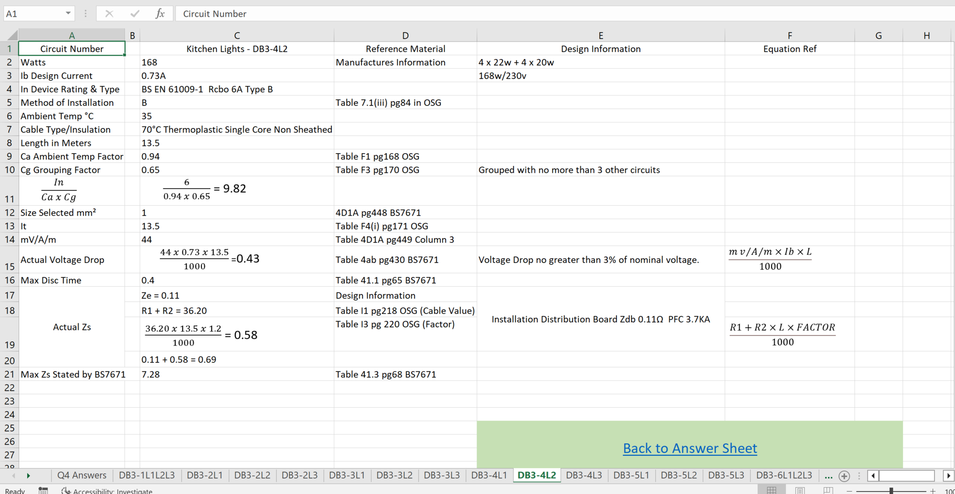Click the Cancel X icon in formula bar
955x494 pixels.
[x=109, y=14]
